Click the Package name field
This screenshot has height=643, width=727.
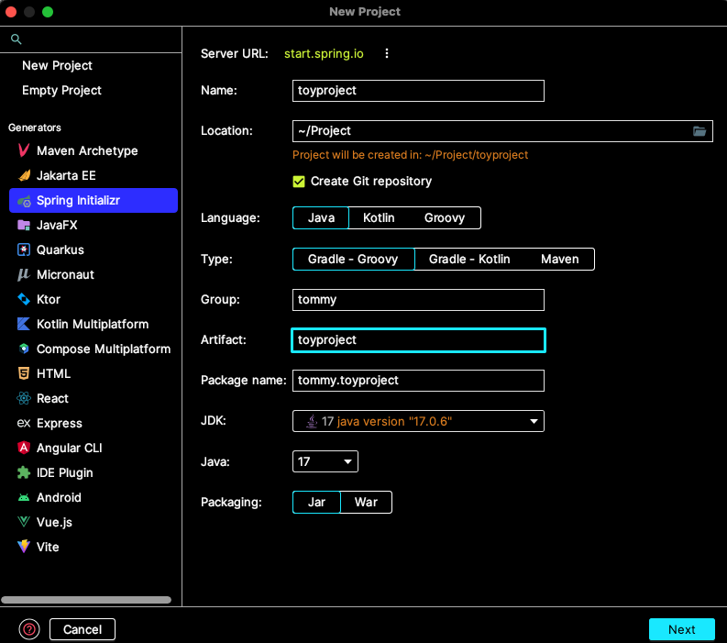point(418,381)
